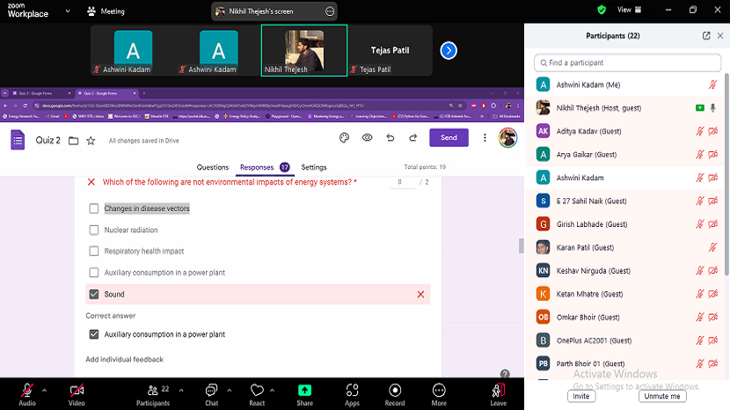This screenshot has width=730, height=410.
Task: Show next video thumbnails with arrow
Action: click(x=449, y=51)
